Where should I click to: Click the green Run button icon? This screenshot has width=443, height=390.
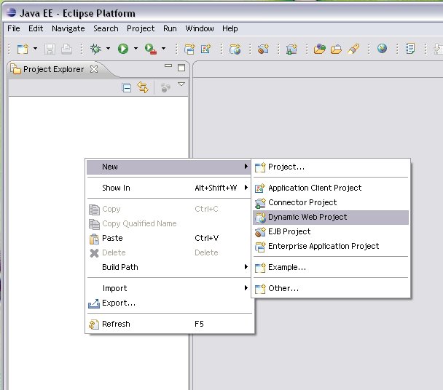click(123, 49)
